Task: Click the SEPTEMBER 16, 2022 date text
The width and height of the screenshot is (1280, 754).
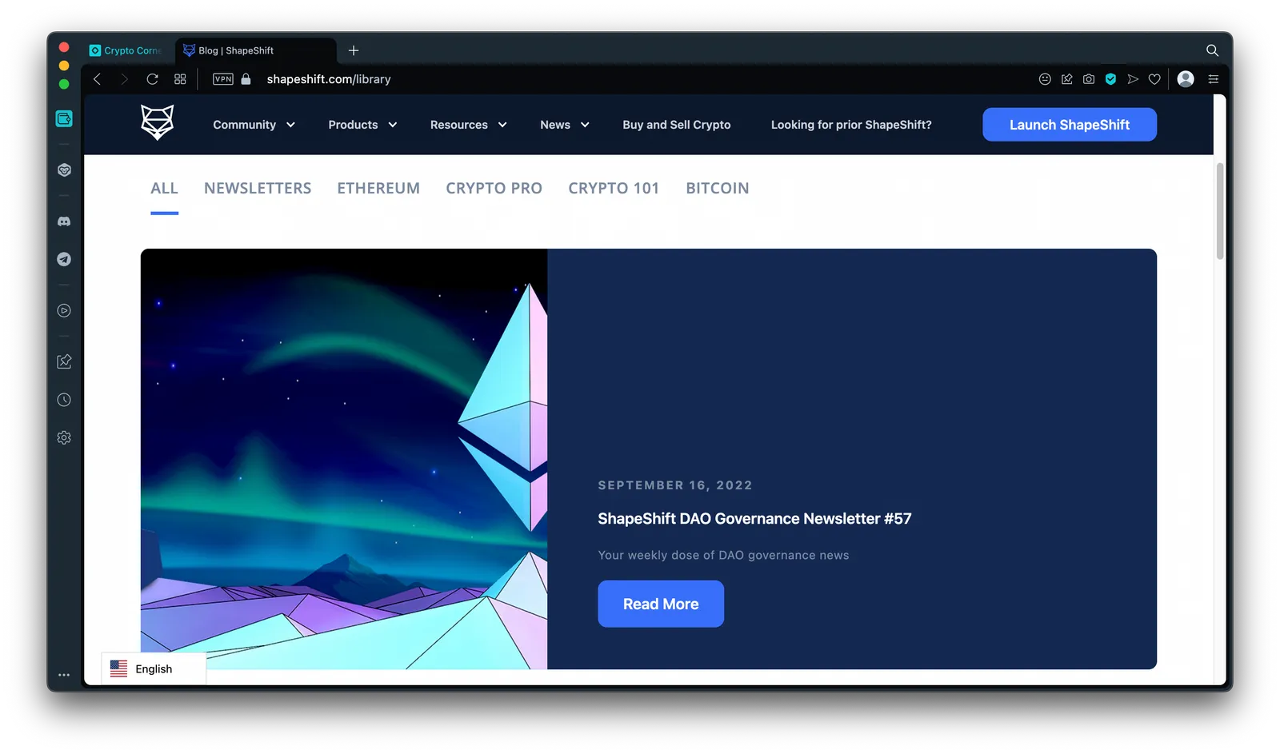Action: 675,485
